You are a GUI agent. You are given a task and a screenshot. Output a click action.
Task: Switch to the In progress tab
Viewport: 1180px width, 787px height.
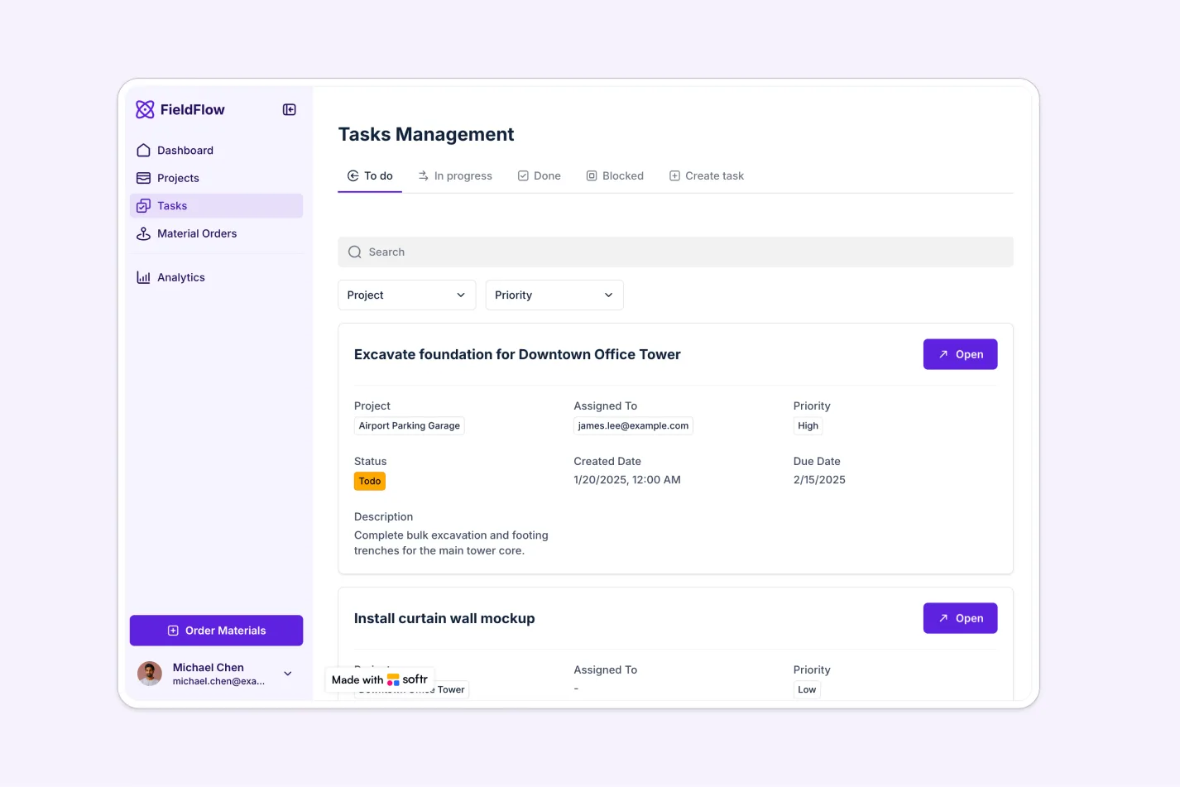454,176
